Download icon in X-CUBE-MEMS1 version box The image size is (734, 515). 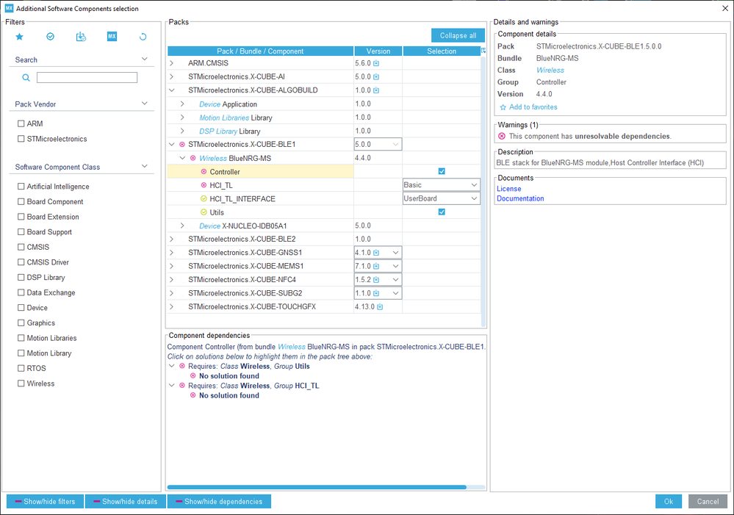point(376,267)
